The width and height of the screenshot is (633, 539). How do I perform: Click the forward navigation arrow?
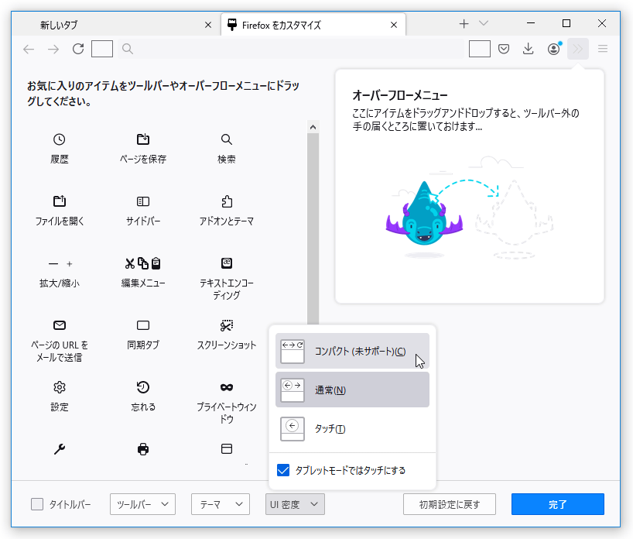[x=53, y=50]
